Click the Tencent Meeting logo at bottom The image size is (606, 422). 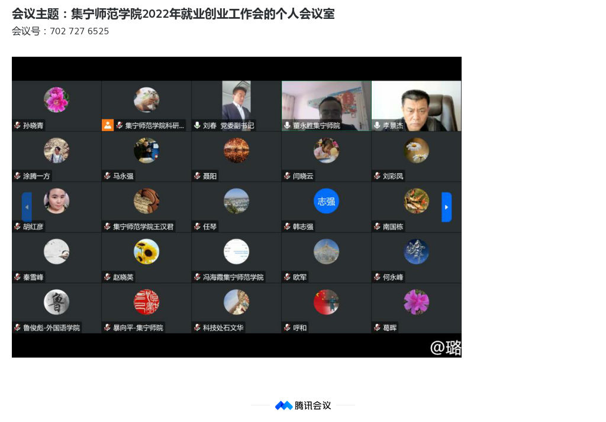302,405
